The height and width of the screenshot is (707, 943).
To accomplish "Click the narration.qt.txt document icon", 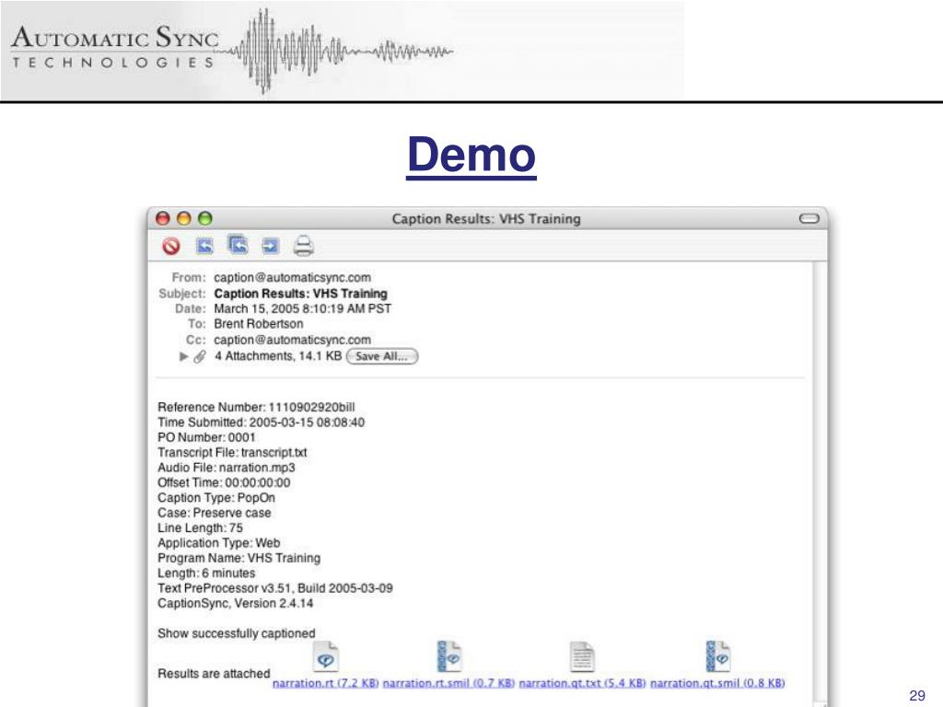I will (x=582, y=657).
